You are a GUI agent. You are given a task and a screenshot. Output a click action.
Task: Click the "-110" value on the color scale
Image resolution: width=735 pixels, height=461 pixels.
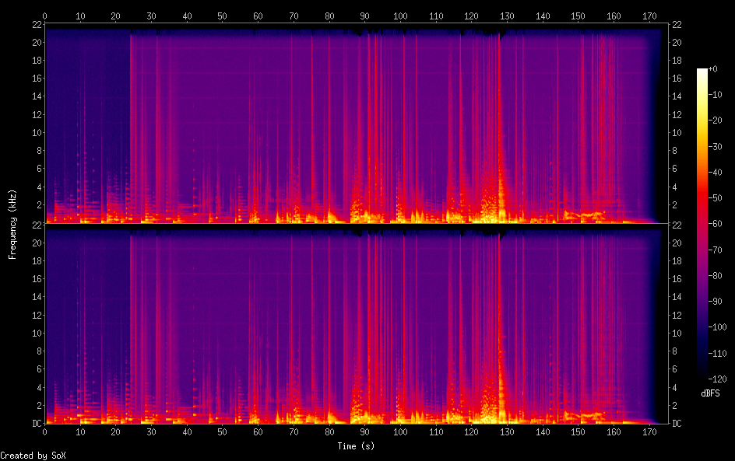tap(717, 354)
